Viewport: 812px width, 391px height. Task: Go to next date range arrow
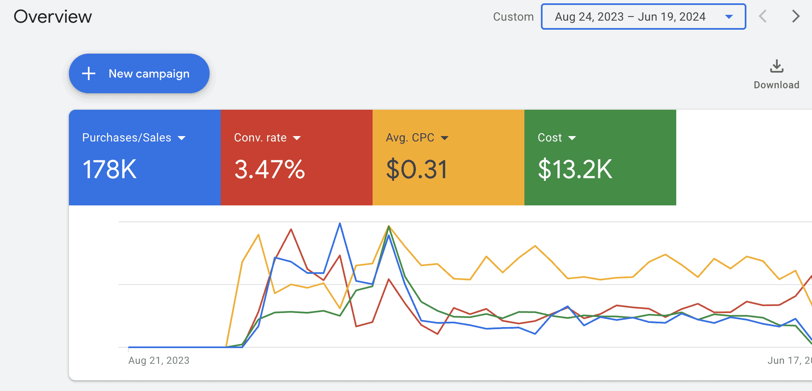pyautogui.click(x=795, y=16)
